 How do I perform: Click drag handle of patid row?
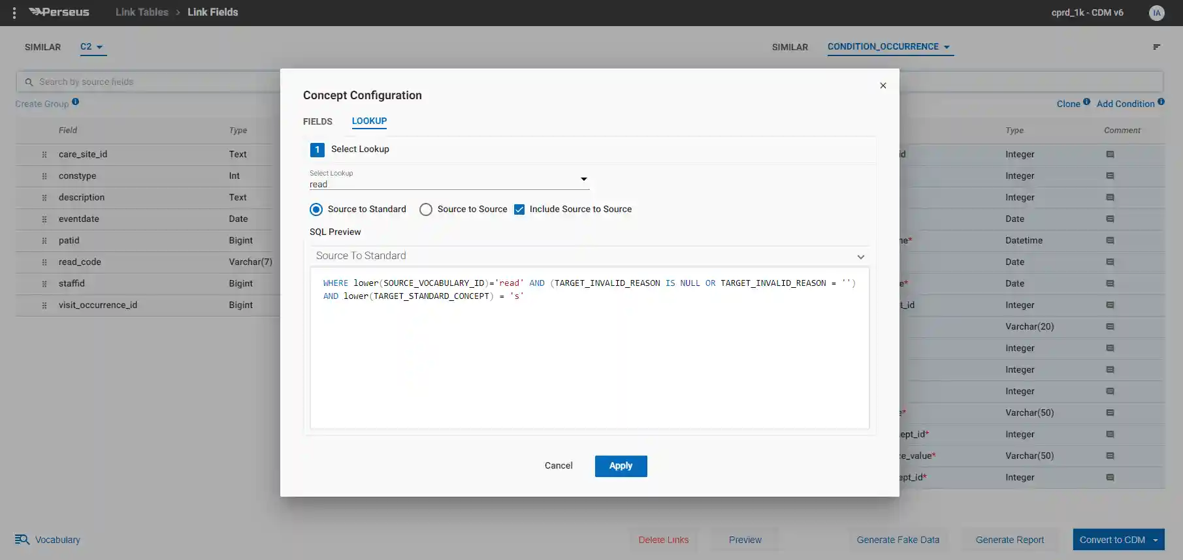click(44, 241)
